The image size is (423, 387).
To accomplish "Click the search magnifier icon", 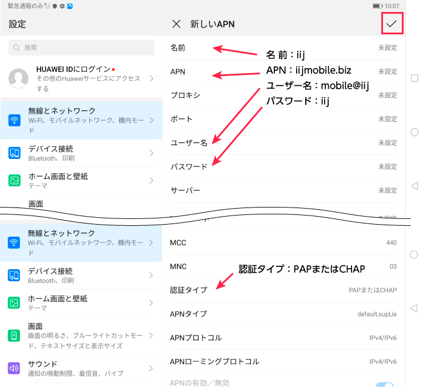I will point(17,47).
